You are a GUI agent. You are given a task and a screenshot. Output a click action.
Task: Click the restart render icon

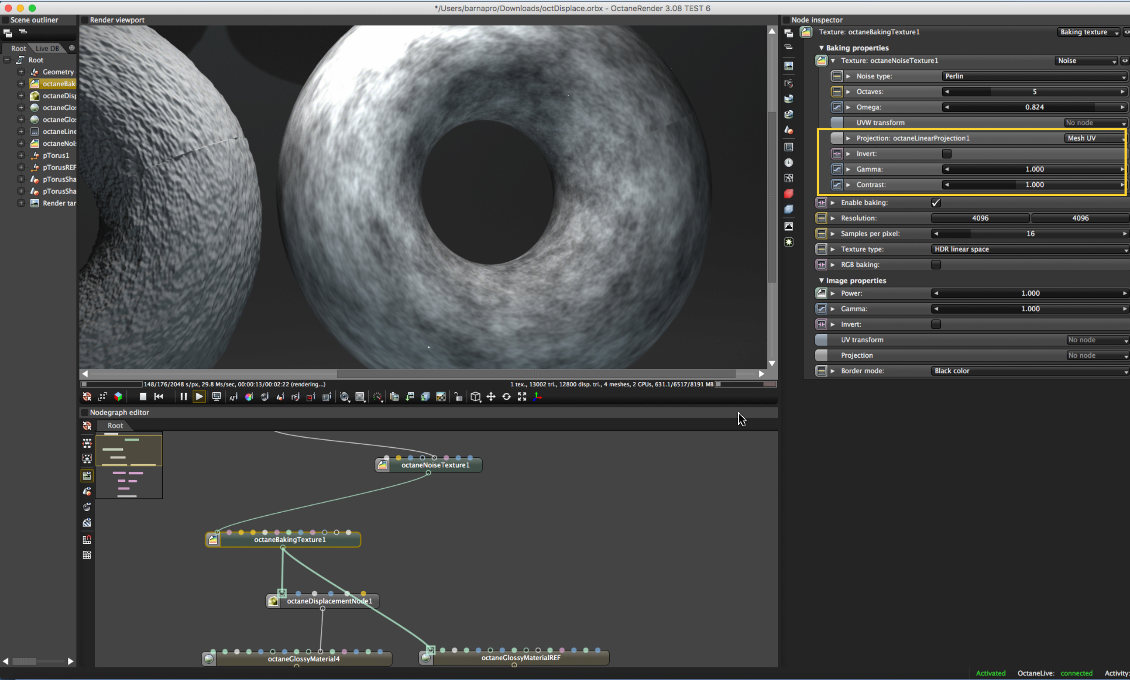[x=158, y=397]
